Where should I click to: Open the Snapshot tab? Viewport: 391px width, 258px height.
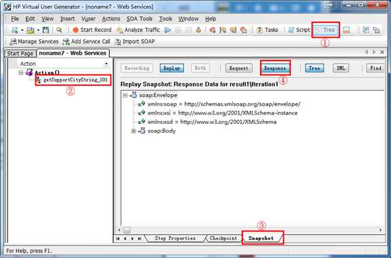(x=261, y=238)
